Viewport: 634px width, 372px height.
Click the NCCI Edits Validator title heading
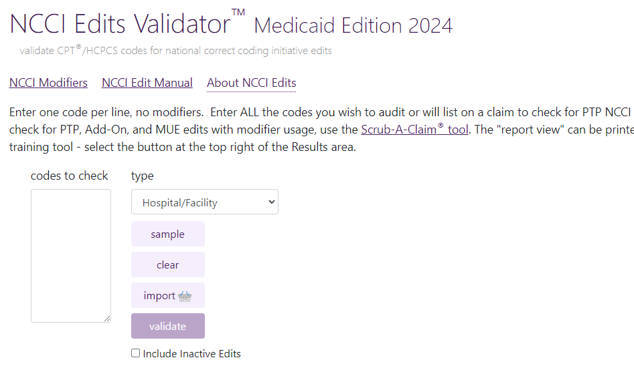pos(121,24)
